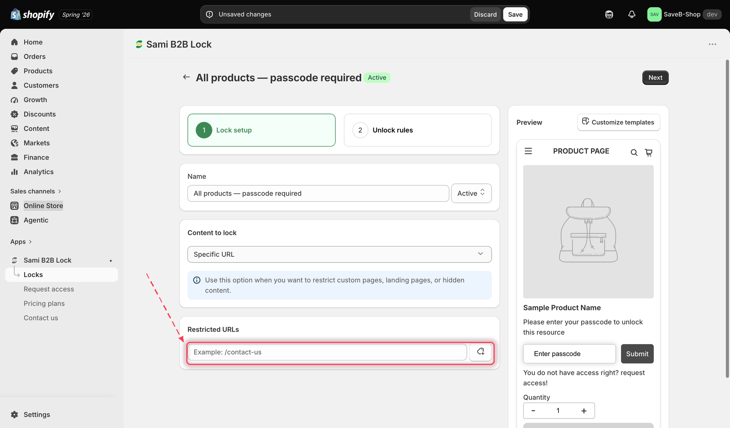Click the Sami B2B Lock sidebar icon
This screenshot has width=730, height=428.
[14, 260]
